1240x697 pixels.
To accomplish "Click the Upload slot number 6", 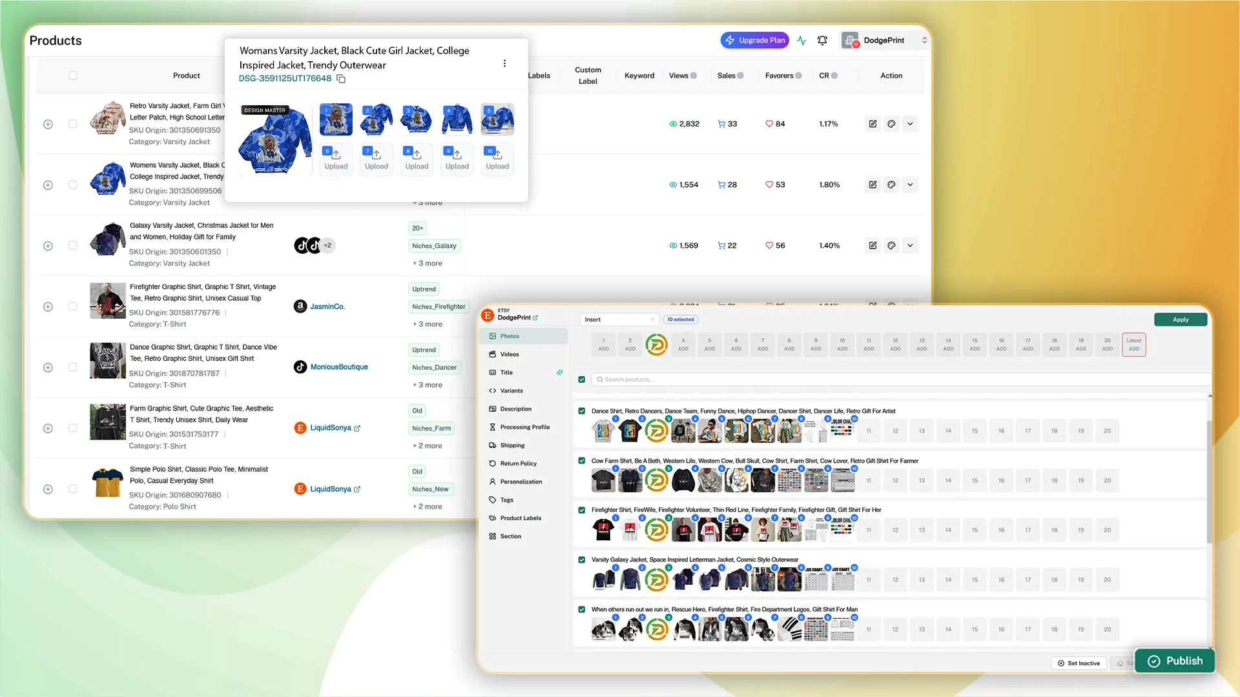I will pyautogui.click(x=336, y=159).
